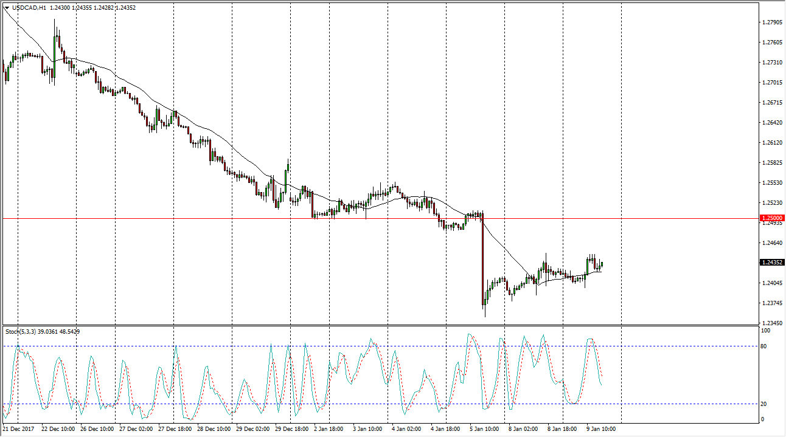Click the 20 level on stochastic scale

(x=765, y=404)
